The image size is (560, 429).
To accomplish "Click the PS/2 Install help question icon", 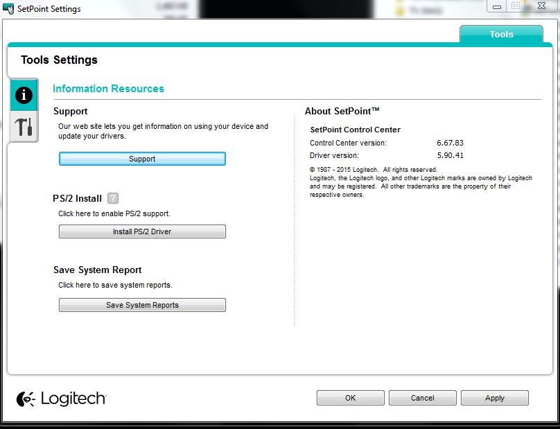I will pyautogui.click(x=113, y=198).
